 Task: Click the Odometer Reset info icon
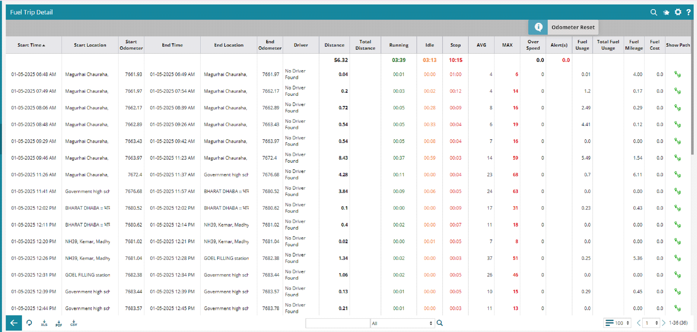tap(538, 27)
